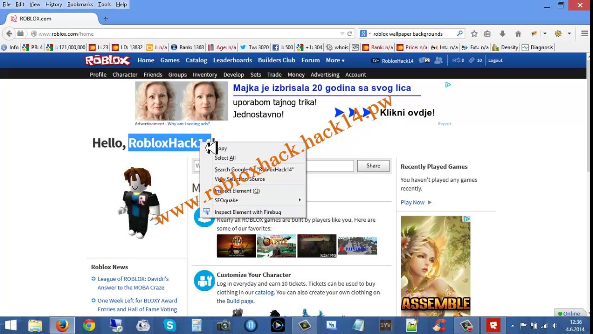
Task: Click the Logout link in the header
Action: click(495, 60)
